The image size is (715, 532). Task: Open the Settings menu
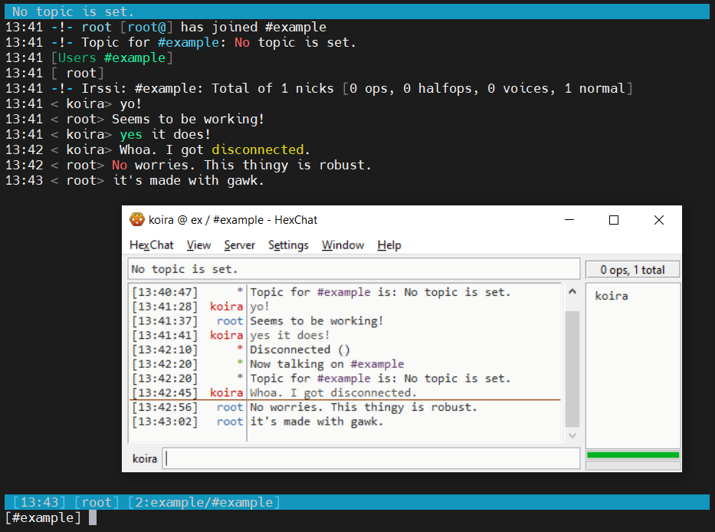pyautogui.click(x=288, y=245)
